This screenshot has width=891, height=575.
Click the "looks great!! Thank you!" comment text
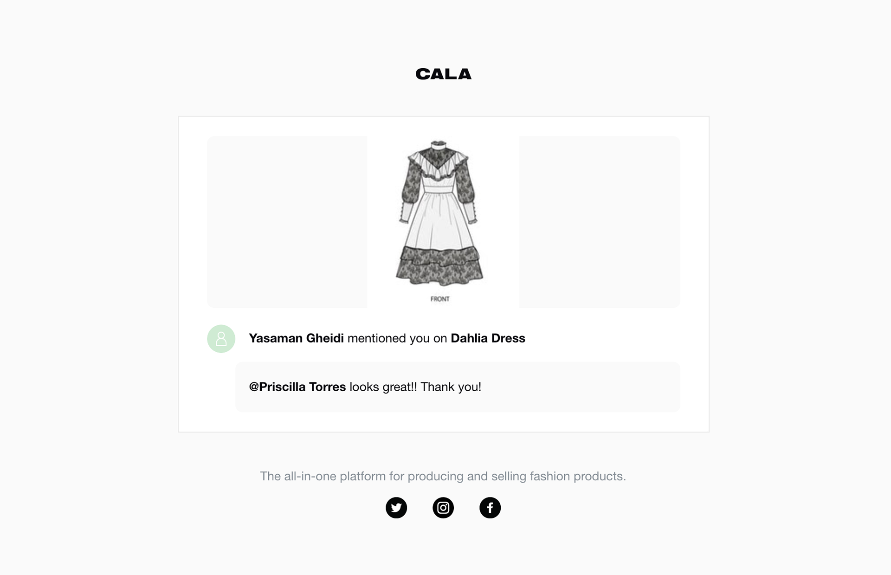click(415, 387)
